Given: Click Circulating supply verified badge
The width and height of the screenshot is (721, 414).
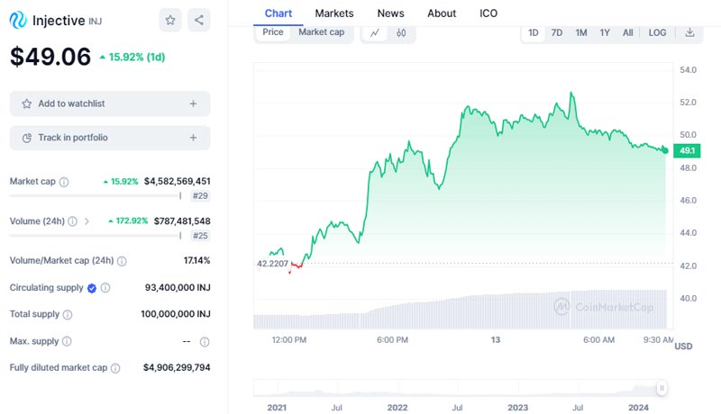Looking at the screenshot, I should point(92,288).
